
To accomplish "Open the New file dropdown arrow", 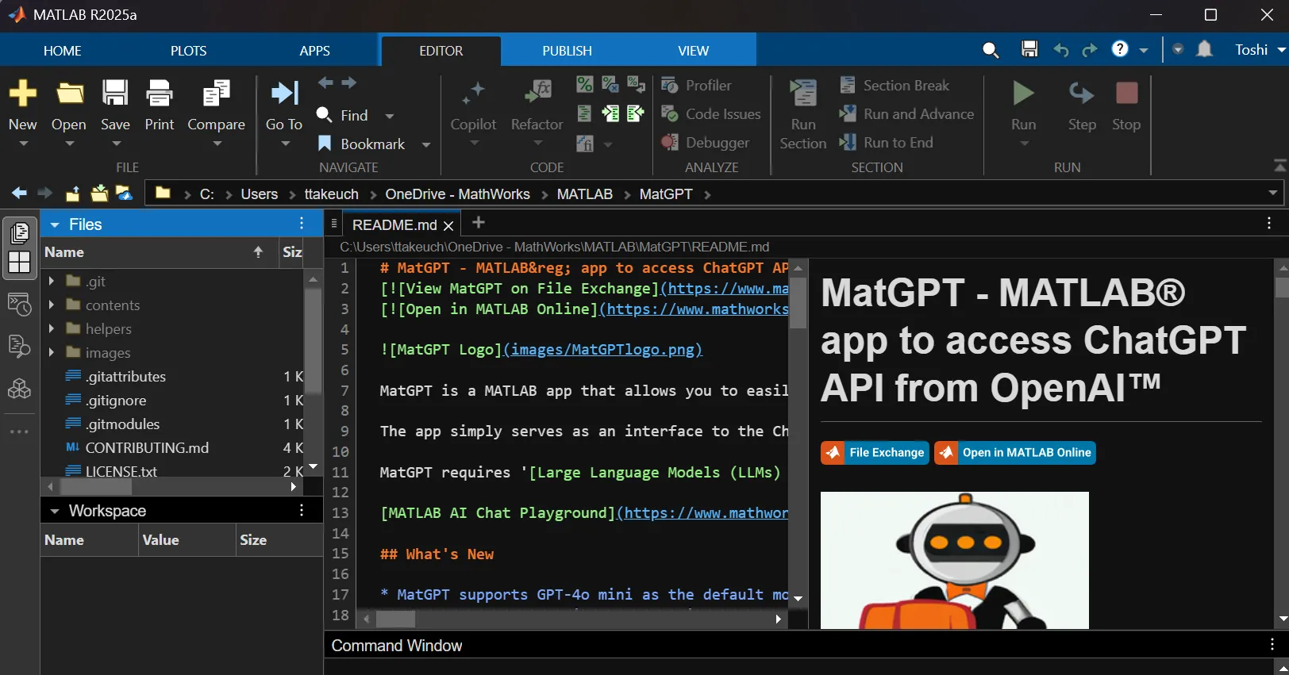I will (x=23, y=144).
